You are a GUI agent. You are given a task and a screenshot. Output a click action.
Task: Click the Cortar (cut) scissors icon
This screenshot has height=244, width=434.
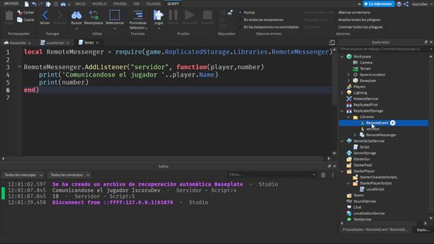coord(20,12)
